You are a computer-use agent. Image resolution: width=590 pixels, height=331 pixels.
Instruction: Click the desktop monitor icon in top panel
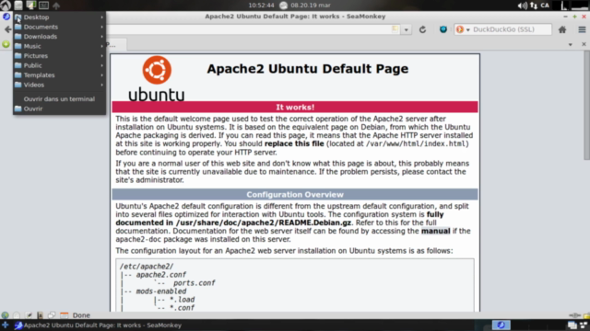30,6
